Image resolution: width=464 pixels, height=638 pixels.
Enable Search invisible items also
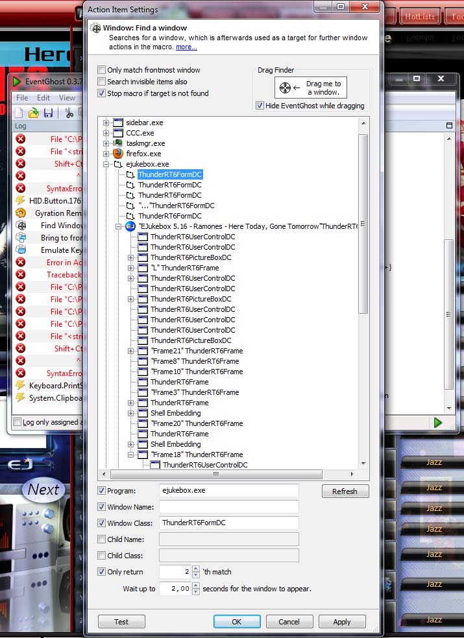coord(101,82)
